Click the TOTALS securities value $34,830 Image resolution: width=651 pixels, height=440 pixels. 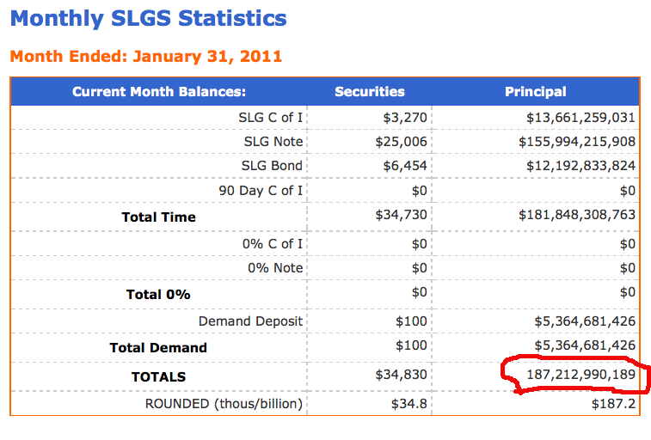pyautogui.click(x=401, y=375)
